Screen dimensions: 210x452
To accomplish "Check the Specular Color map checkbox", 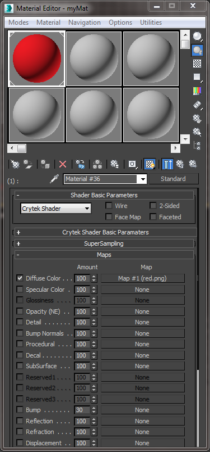I will pyautogui.click(x=20, y=289).
